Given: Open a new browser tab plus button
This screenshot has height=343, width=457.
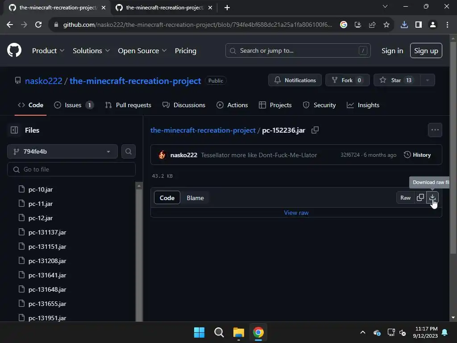Looking at the screenshot, I should 227,8.
